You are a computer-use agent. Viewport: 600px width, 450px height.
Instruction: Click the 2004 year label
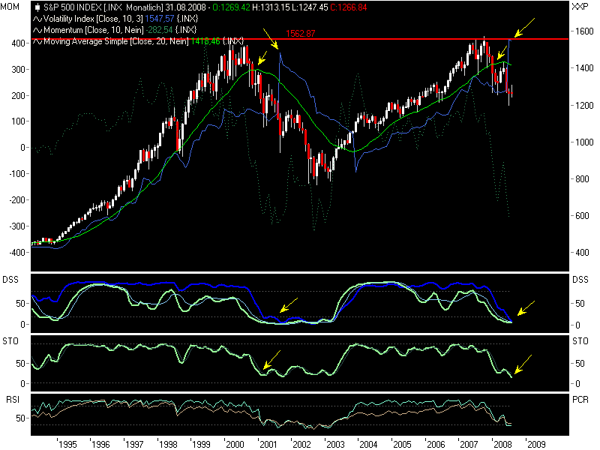(368, 444)
